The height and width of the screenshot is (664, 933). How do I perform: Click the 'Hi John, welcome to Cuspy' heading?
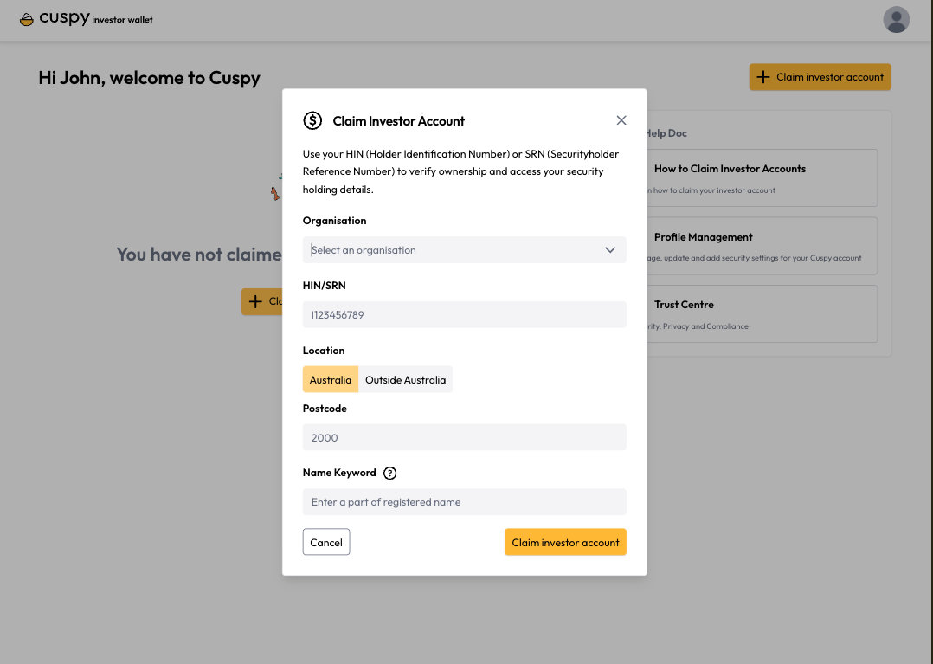(150, 78)
